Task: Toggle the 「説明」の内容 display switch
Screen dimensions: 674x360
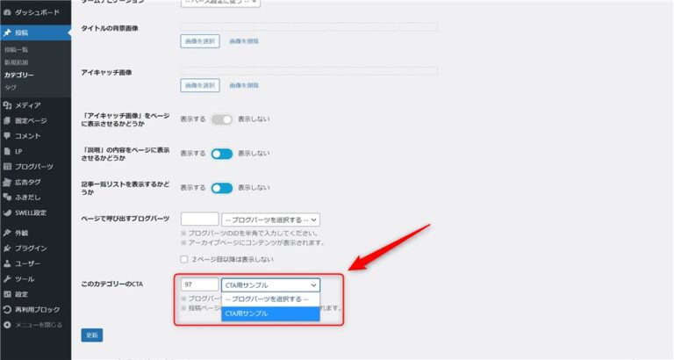Action: (x=221, y=154)
